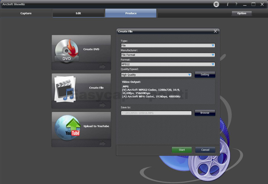Click the Create File label on the card
Viewport: 268px width, 184px height.
[x=97, y=88]
